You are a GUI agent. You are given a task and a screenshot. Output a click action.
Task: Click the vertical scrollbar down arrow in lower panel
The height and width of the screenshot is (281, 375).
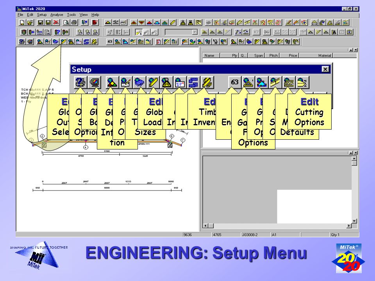[x=354, y=221]
